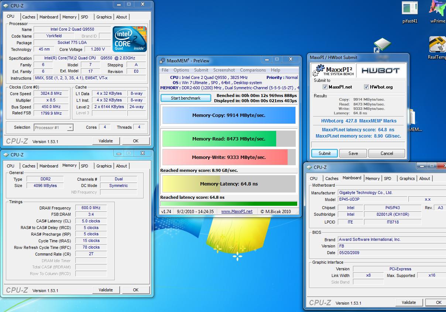
Task: Click Validate in Memory CPU-Z window
Action: (106, 290)
